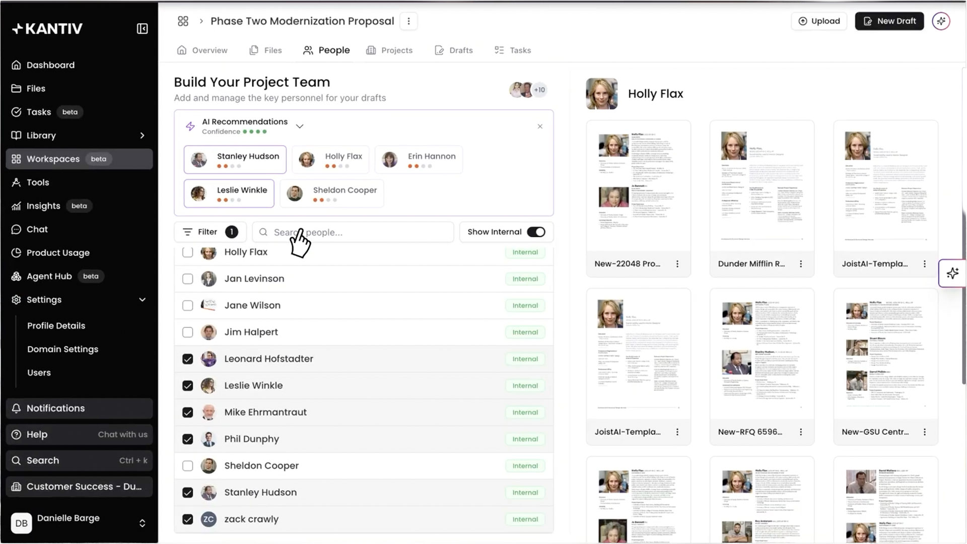Check the Sheldon Cooper list checkbox

coord(187,465)
